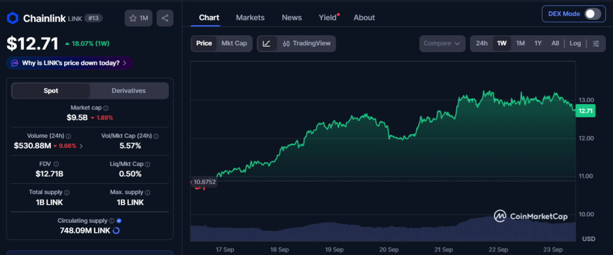
Task: Click the 12.71 current price label on chart
Action: pyautogui.click(x=585, y=111)
